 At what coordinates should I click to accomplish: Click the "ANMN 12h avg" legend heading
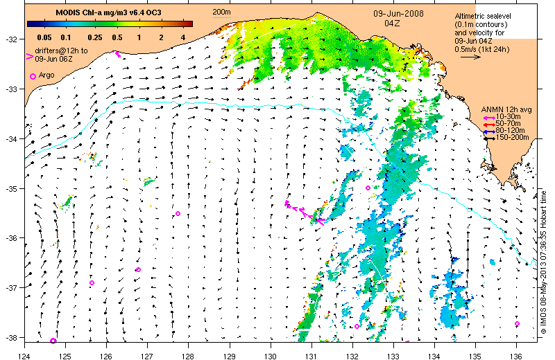click(x=506, y=110)
